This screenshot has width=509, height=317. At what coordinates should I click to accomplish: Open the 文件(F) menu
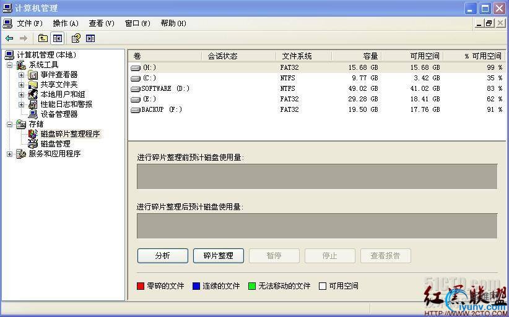[30, 23]
